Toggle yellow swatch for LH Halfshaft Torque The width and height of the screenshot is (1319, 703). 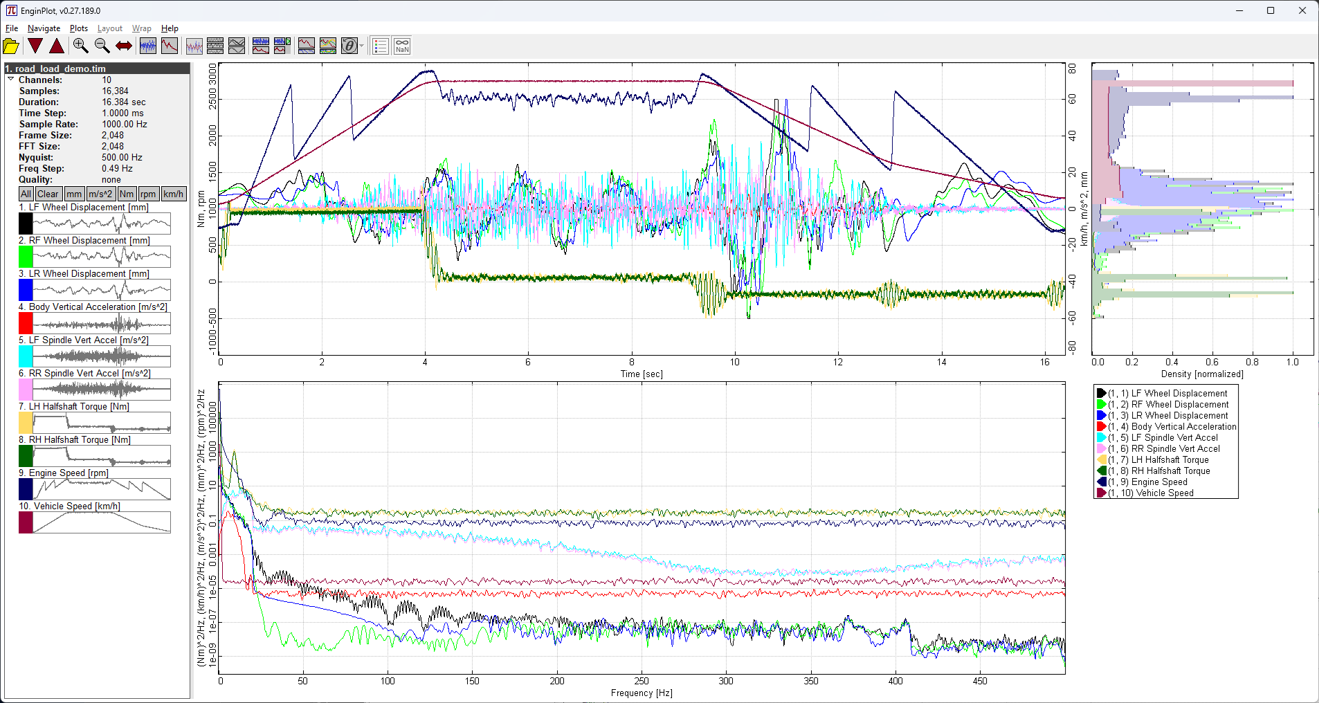pyautogui.click(x=26, y=423)
